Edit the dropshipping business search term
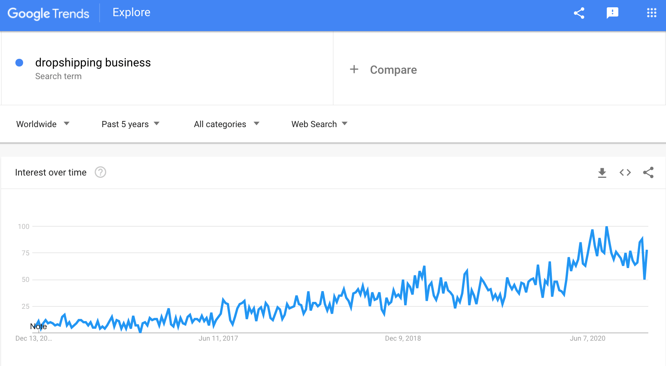 (x=93, y=63)
